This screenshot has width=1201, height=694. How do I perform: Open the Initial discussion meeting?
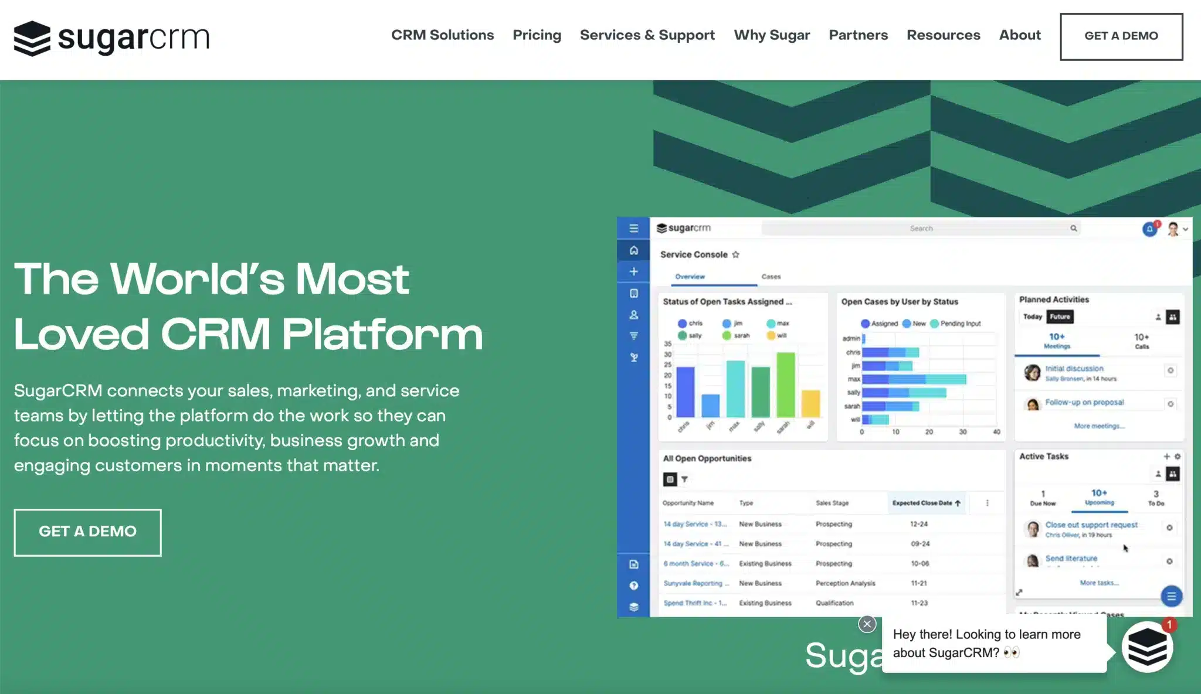(x=1074, y=369)
